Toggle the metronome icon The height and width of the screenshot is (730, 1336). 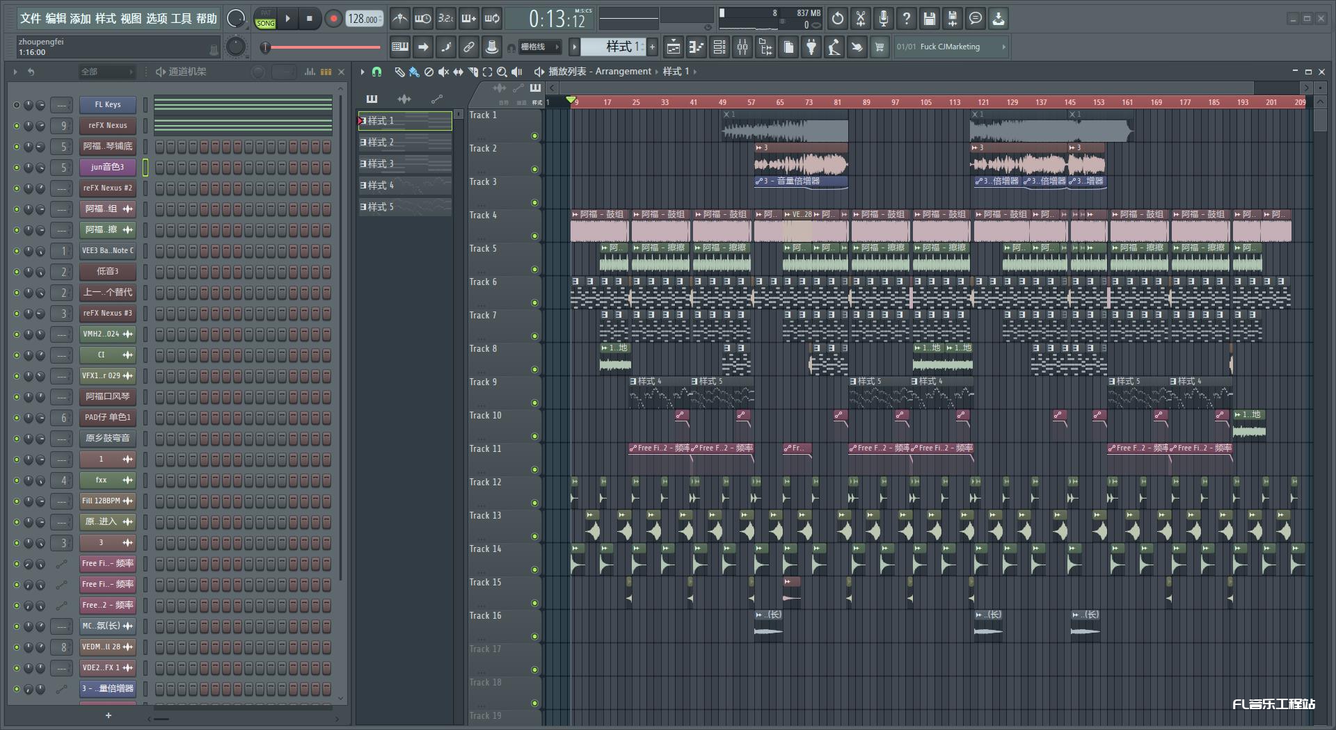click(x=400, y=19)
